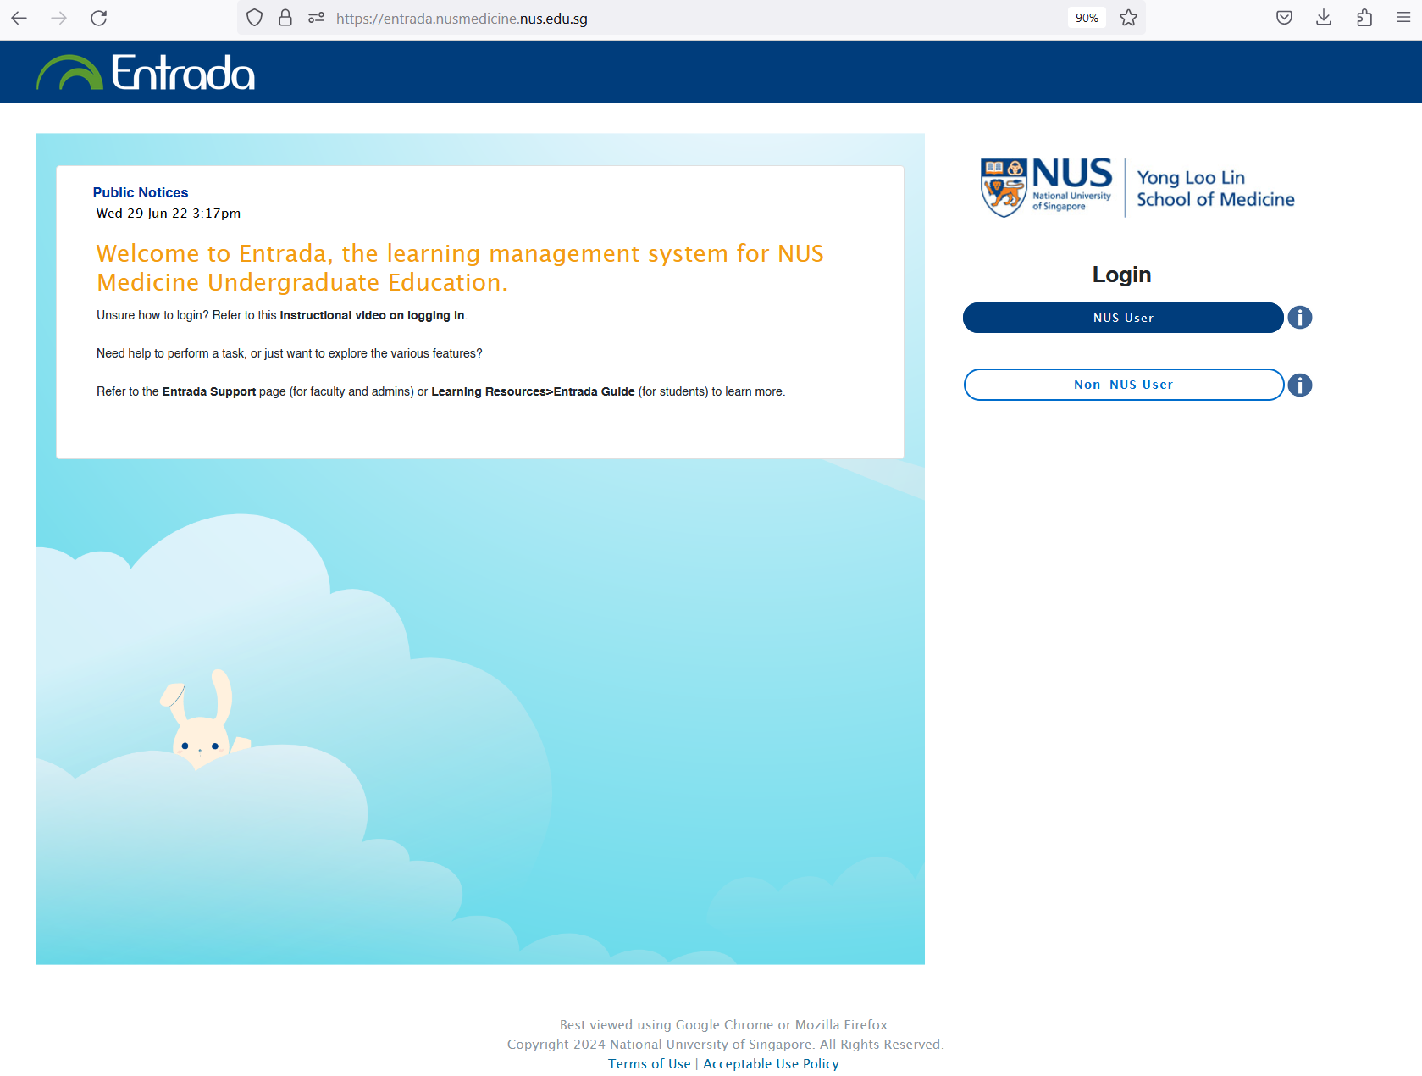1422x1076 pixels.
Task: Bookmark this page with the star icon
Action: tap(1128, 18)
